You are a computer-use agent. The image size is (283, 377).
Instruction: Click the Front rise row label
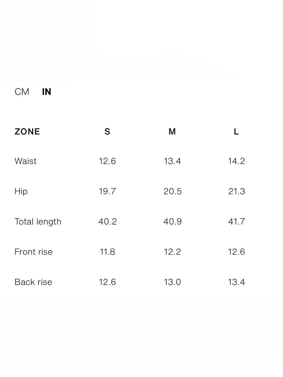click(33, 252)
